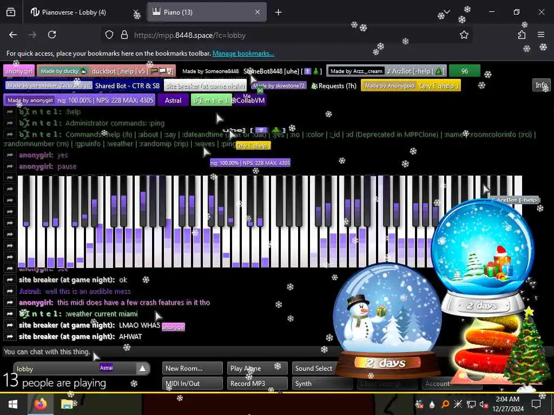The height and width of the screenshot is (415, 554).
Task: Select the site breaker (at game night) tag
Action: [205, 86]
